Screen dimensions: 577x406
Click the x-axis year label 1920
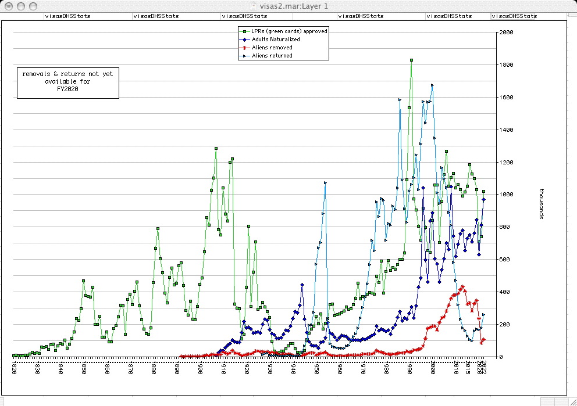(x=247, y=368)
